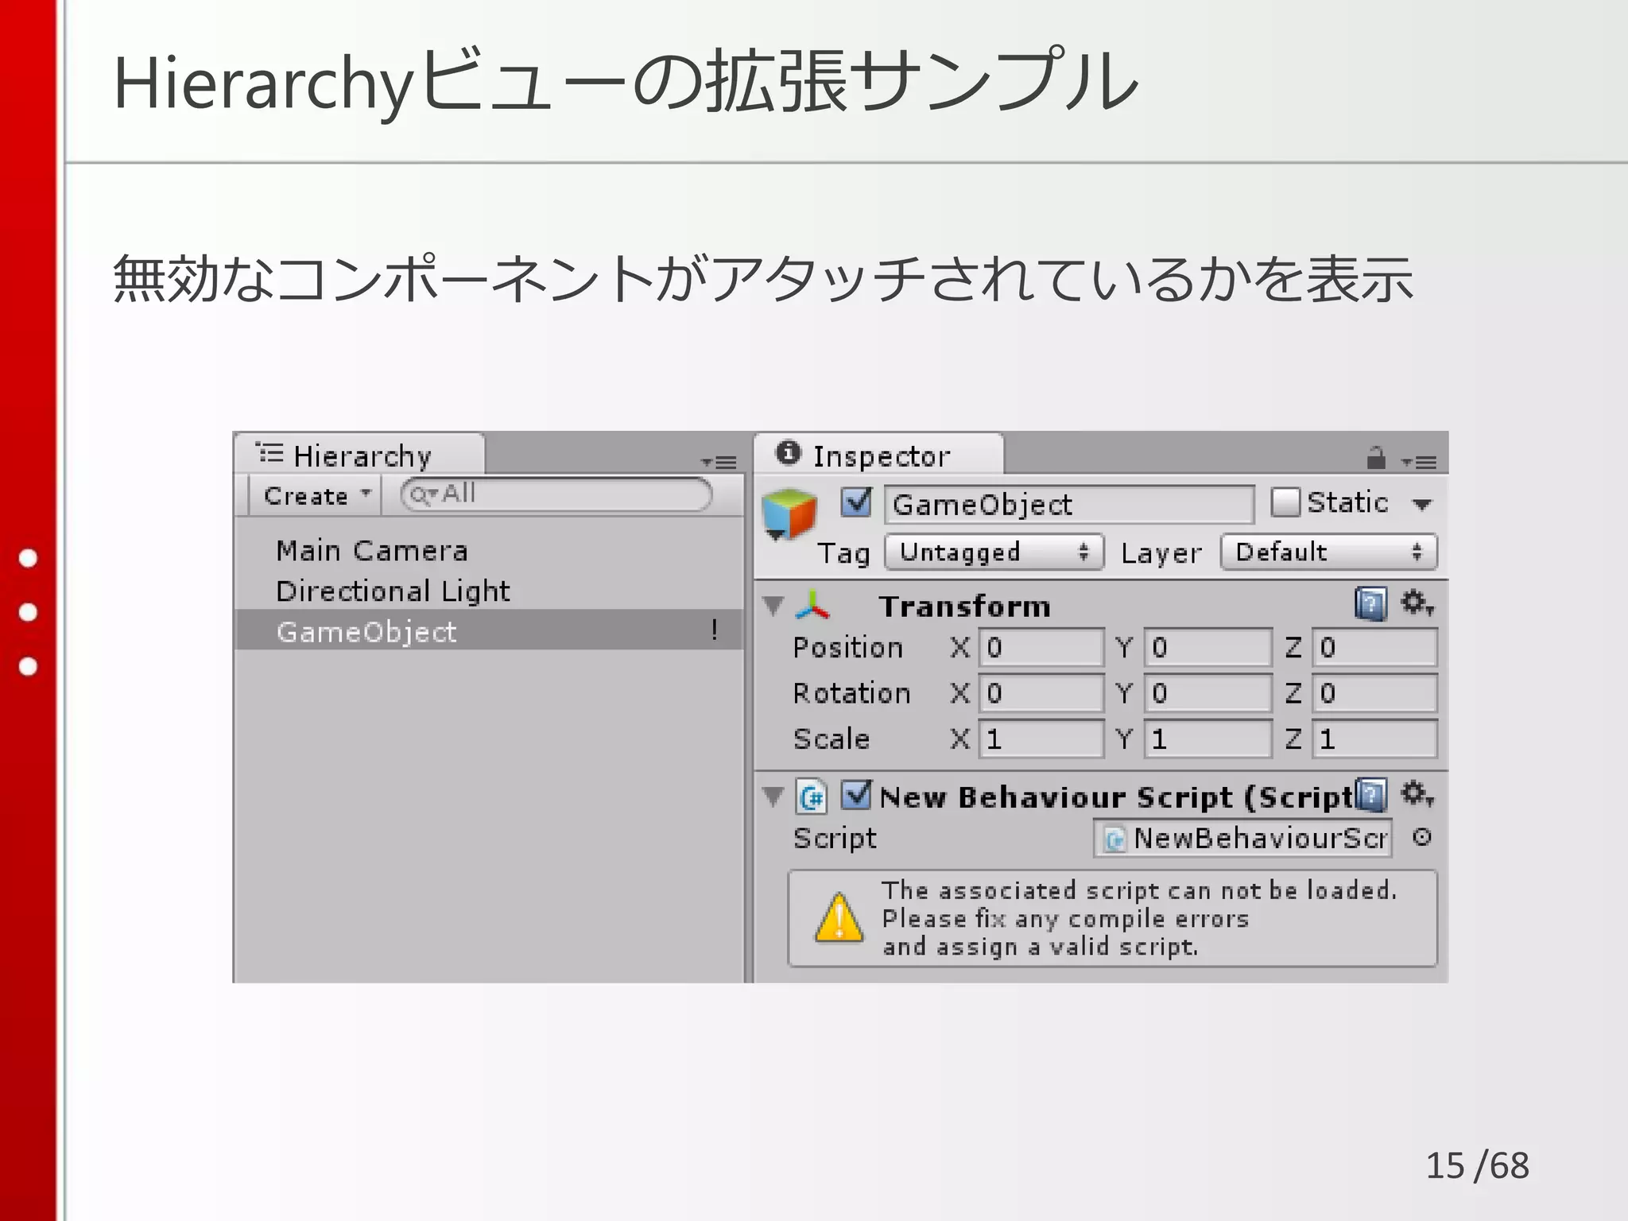Toggle the GameObject active checkbox
This screenshot has width=1628, height=1221.
(856, 502)
